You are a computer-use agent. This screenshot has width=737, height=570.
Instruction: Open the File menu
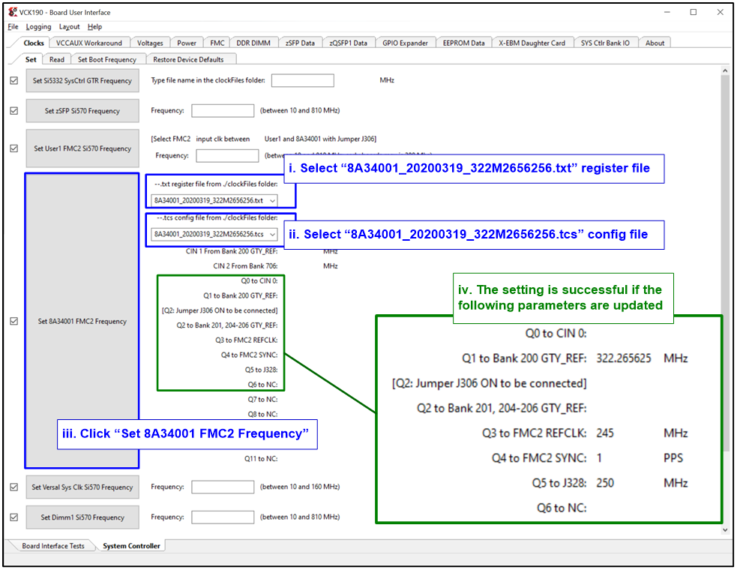(x=13, y=27)
